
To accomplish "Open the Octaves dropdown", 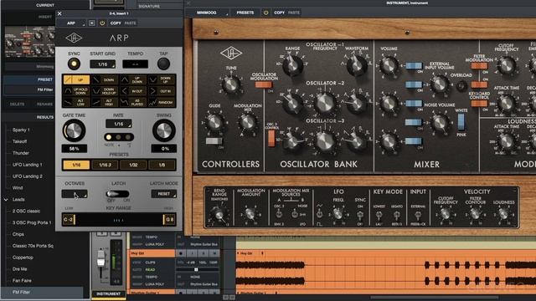I will tap(75, 194).
